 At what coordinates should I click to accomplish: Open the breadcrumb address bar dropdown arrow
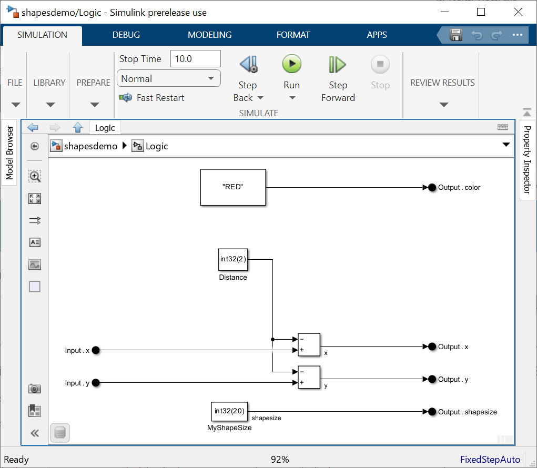click(x=506, y=145)
